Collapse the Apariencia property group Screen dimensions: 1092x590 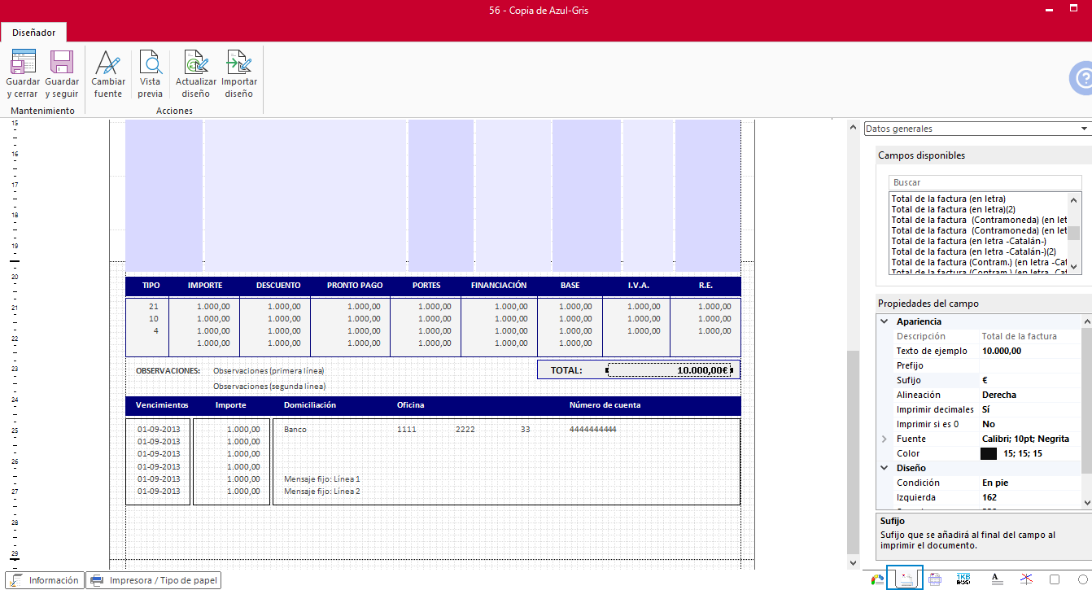[x=885, y=321]
